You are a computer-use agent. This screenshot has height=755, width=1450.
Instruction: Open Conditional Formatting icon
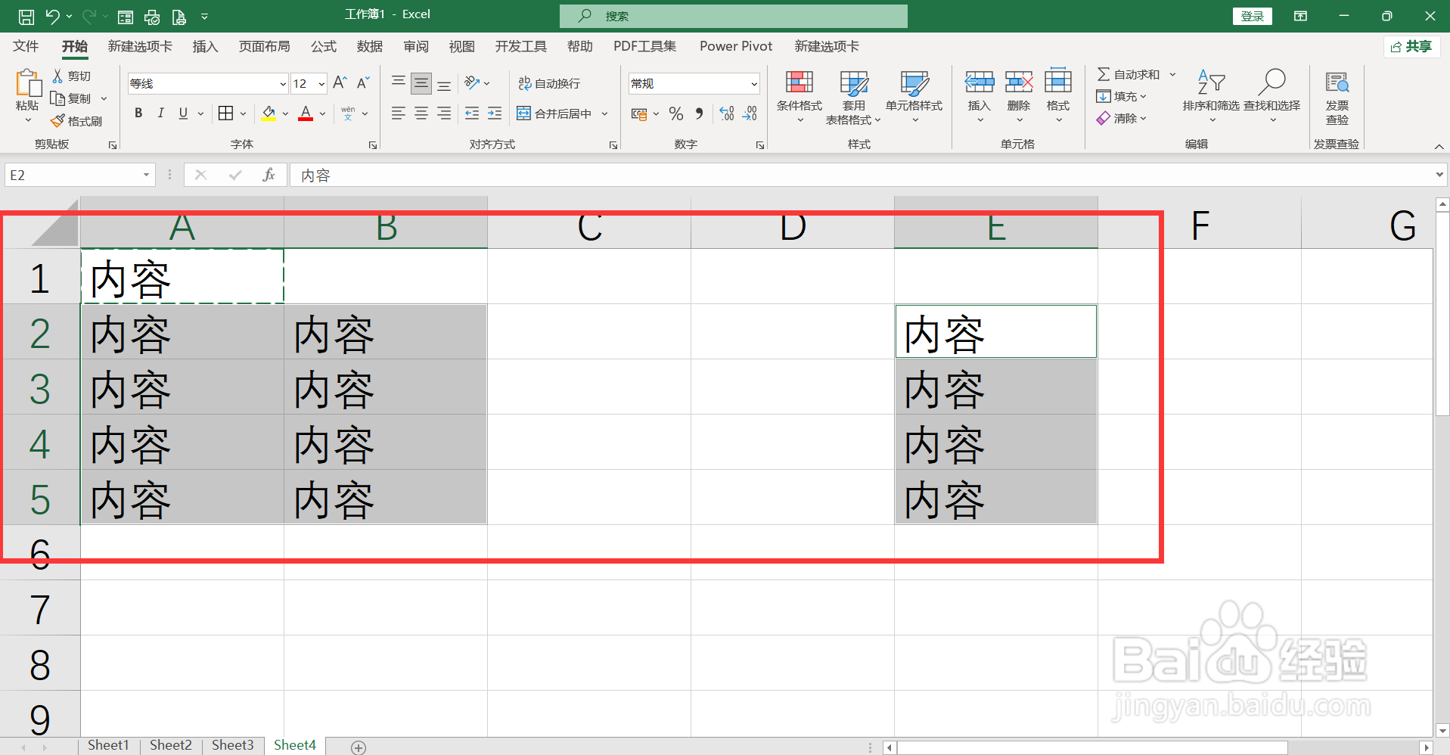coord(800,82)
